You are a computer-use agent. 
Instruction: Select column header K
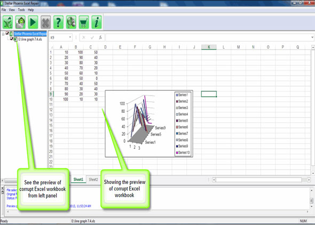coord(209,47)
